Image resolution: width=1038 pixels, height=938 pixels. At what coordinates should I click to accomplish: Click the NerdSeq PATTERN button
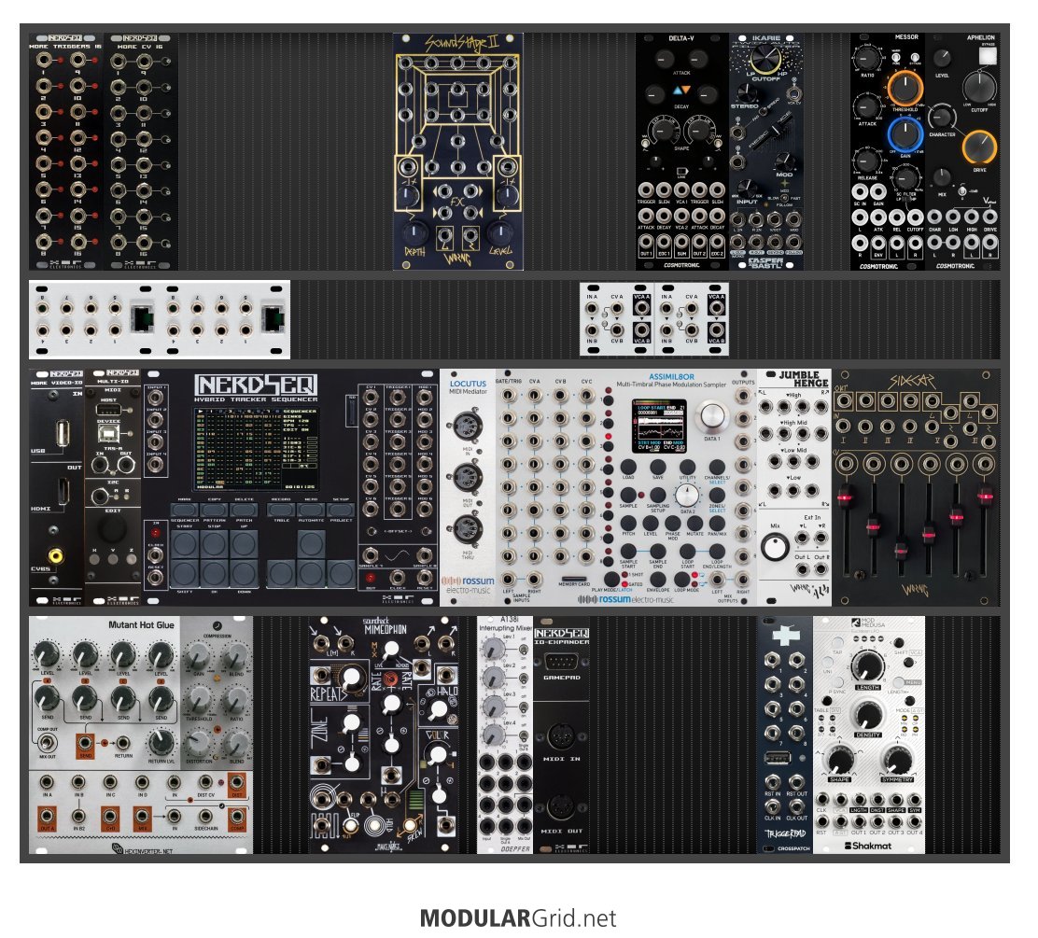pos(215,510)
